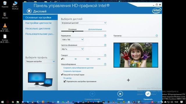Open the Windows Start menu
The image size is (186, 104).
coord(2,102)
